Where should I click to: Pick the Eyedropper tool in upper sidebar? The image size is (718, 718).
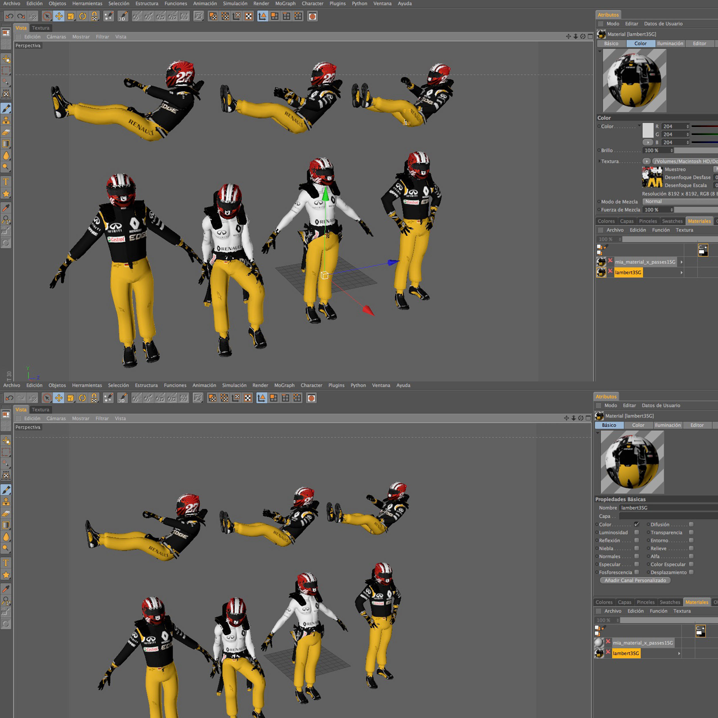tap(6, 207)
